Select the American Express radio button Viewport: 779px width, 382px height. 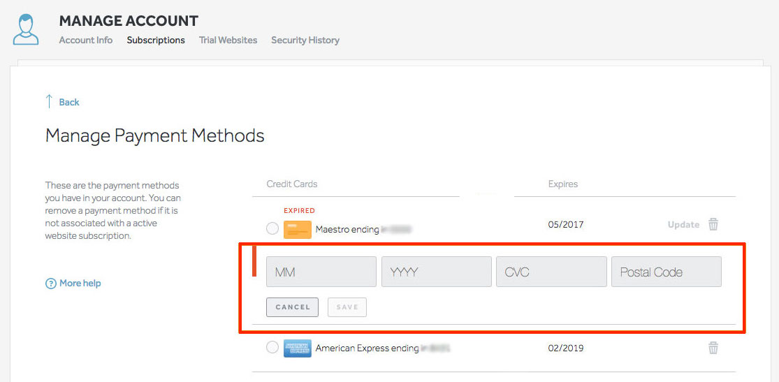[272, 347]
